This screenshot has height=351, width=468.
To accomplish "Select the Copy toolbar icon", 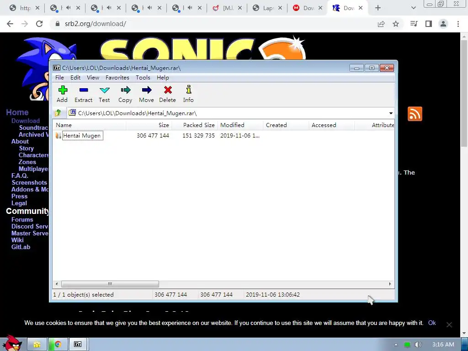I will [x=125, y=94].
